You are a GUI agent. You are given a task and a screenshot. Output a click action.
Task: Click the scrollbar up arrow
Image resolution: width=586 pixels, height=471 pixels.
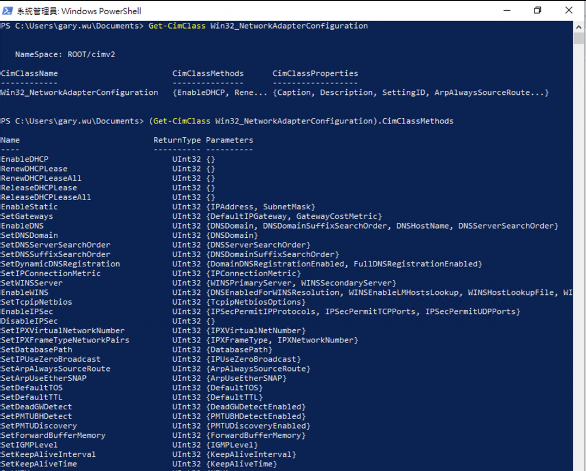(579, 27)
